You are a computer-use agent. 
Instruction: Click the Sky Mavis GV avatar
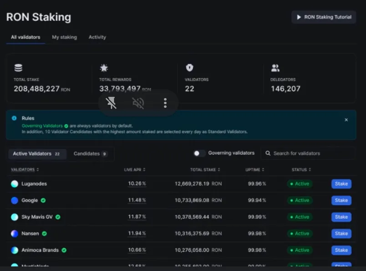[15, 217]
